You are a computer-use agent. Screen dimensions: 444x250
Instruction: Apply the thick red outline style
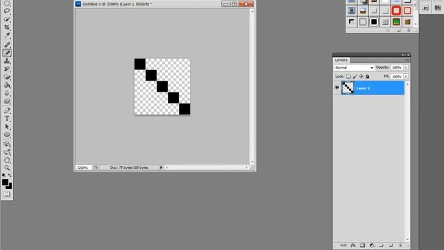tap(396, 11)
